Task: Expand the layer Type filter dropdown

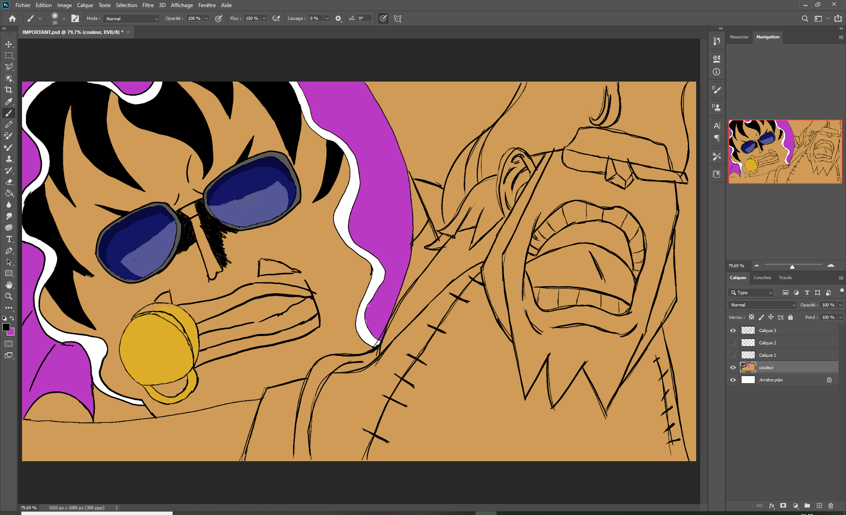Action: click(x=752, y=292)
